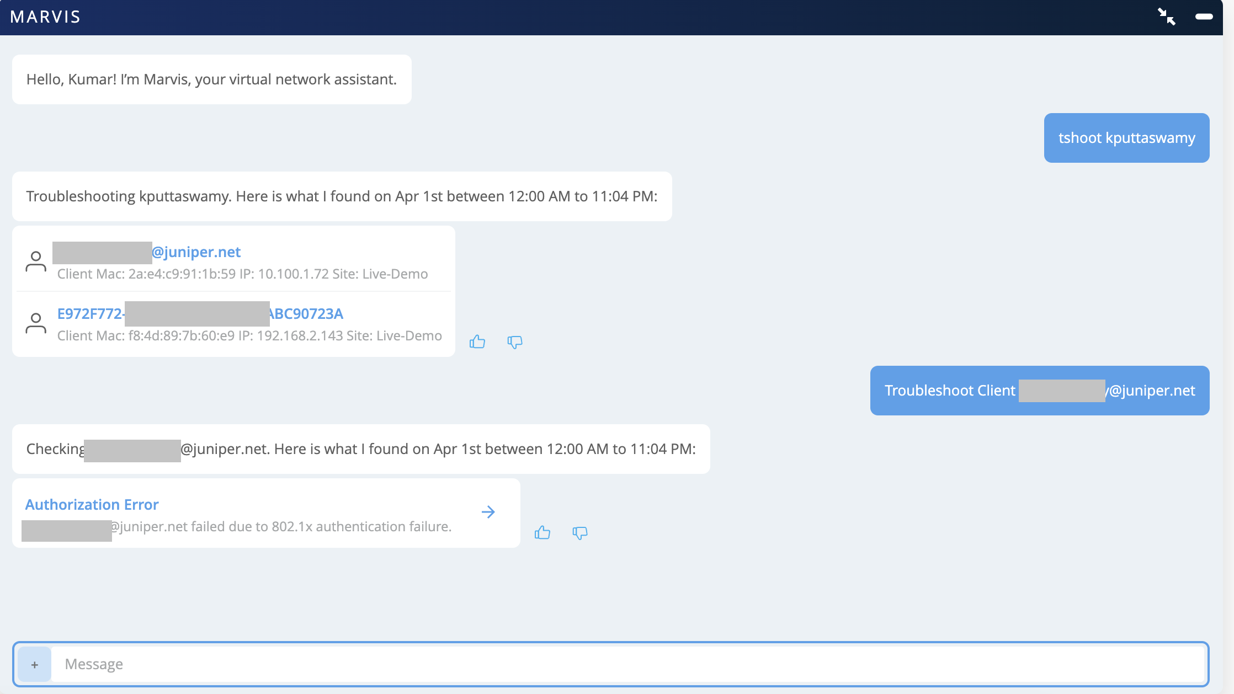This screenshot has width=1234, height=694.
Task: Click the plus button beside Message field
Action: (x=35, y=664)
